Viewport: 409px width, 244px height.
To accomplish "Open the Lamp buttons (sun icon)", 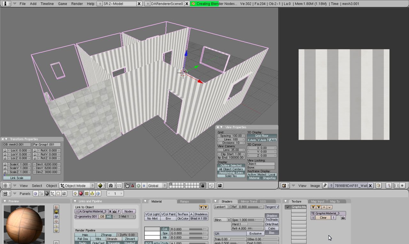I will tap(75, 194).
